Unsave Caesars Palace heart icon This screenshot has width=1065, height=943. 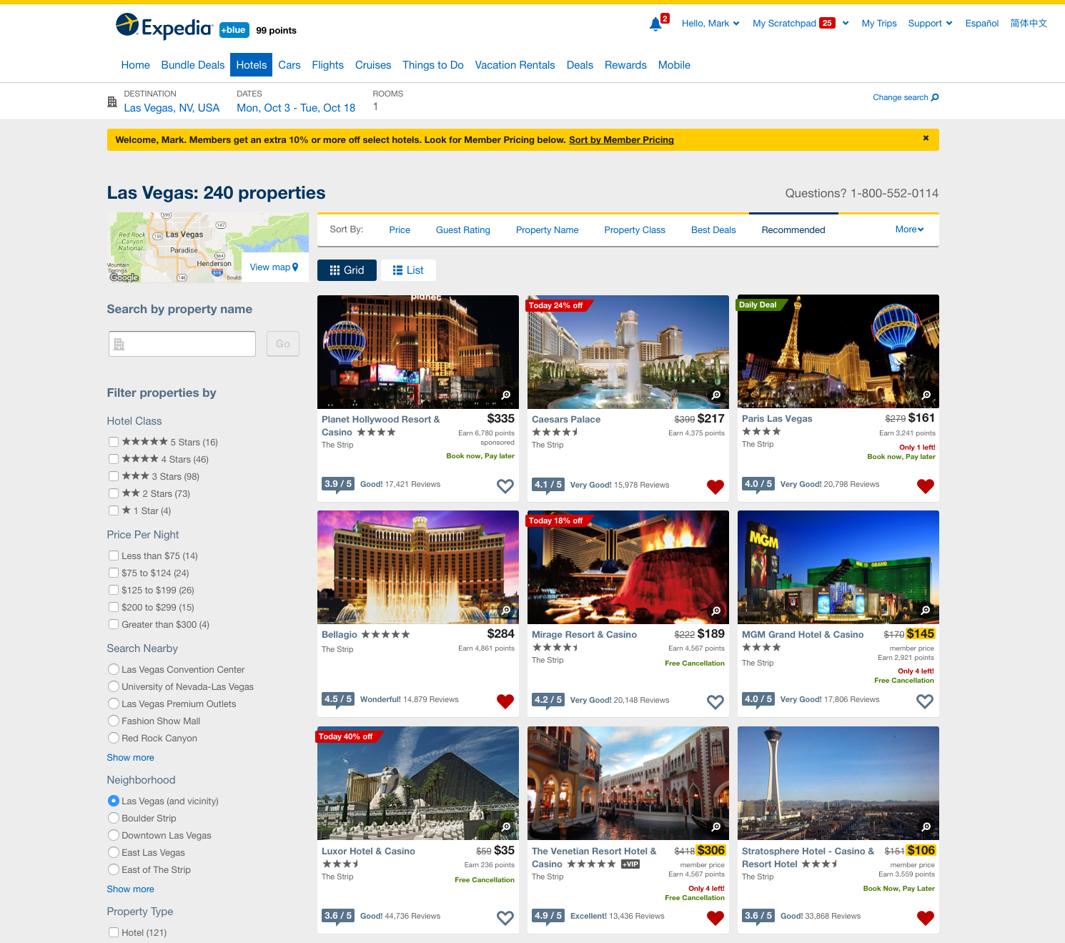tap(715, 487)
